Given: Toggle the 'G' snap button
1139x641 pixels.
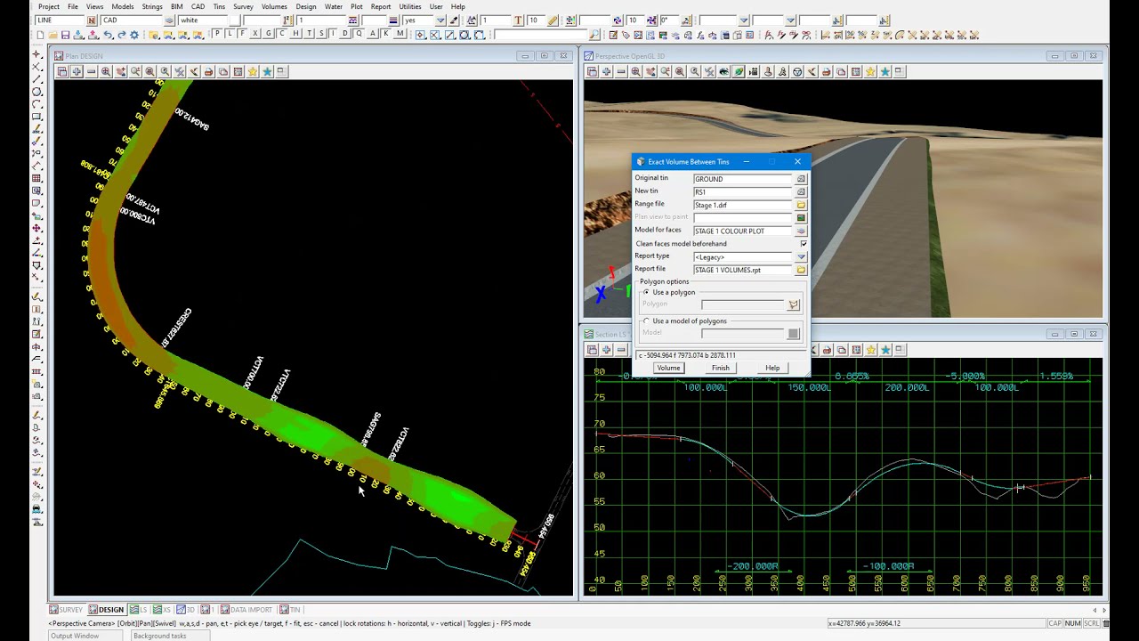Looking at the screenshot, I should pos(269,34).
